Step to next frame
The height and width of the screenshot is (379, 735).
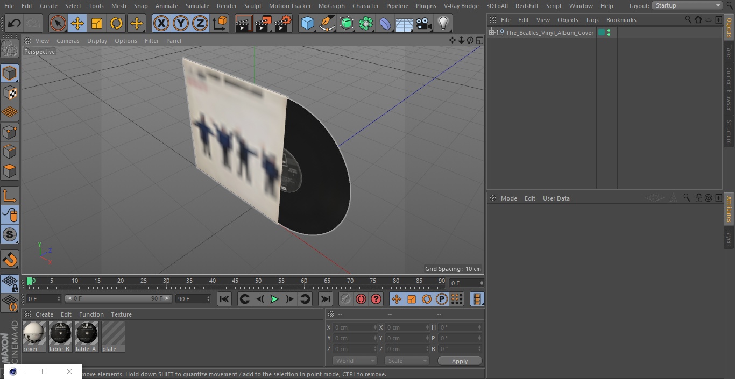(x=289, y=299)
